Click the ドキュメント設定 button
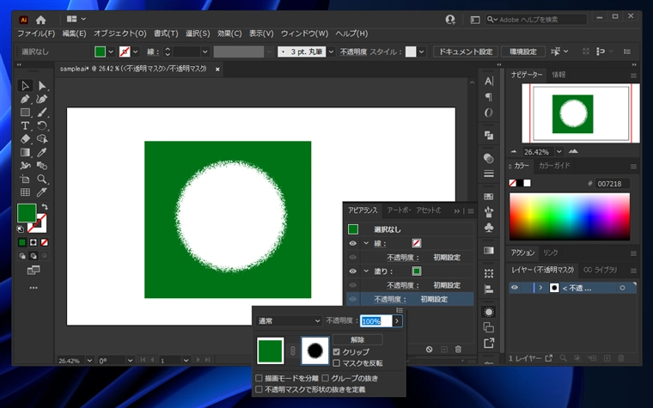The width and height of the screenshot is (653, 408). 466,52
